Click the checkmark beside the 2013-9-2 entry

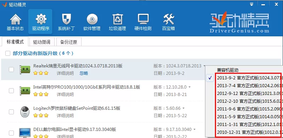(x=210, y=78)
